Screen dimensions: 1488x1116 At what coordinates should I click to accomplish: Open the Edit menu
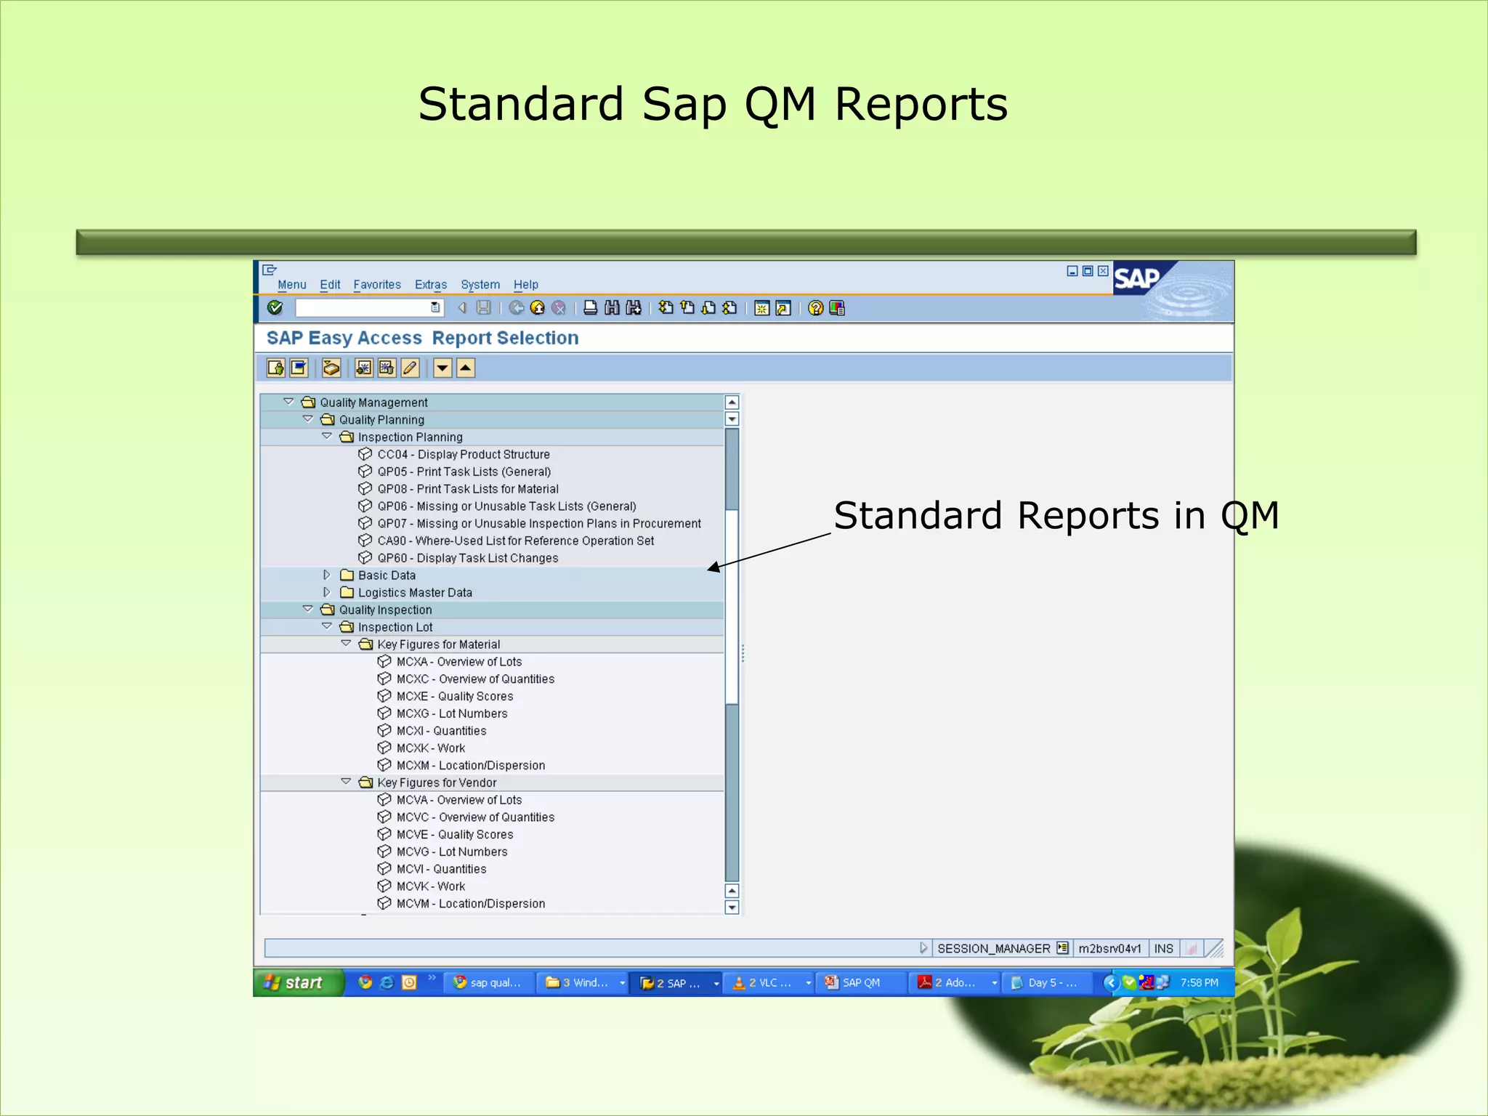(x=330, y=285)
